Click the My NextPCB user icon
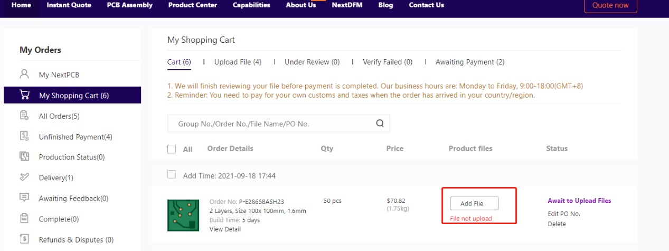669x251 pixels. [24, 74]
